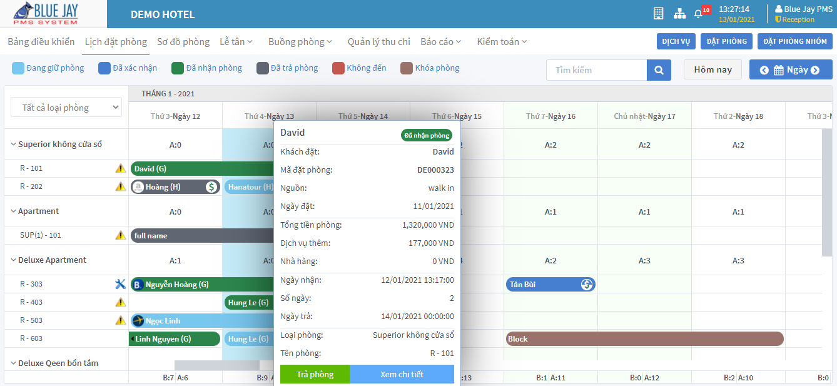Collapse the 'Deluxe Apartment' room group
The width and height of the screenshot is (837, 386).
[14, 260]
